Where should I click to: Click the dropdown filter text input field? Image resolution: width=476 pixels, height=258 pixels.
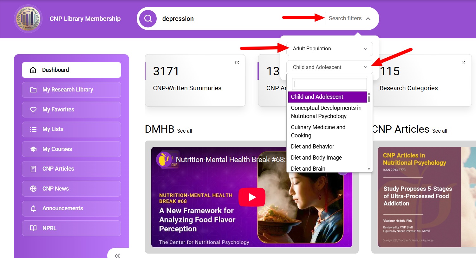point(329,84)
